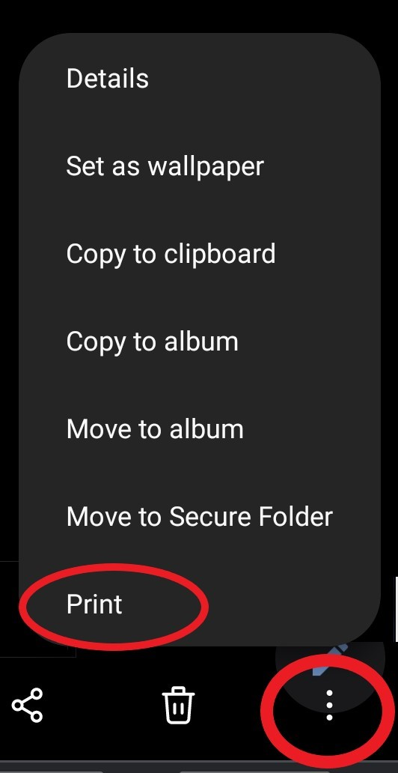Tap the connected-dots share symbol
Viewport: 398px width, 773px height.
click(28, 706)
